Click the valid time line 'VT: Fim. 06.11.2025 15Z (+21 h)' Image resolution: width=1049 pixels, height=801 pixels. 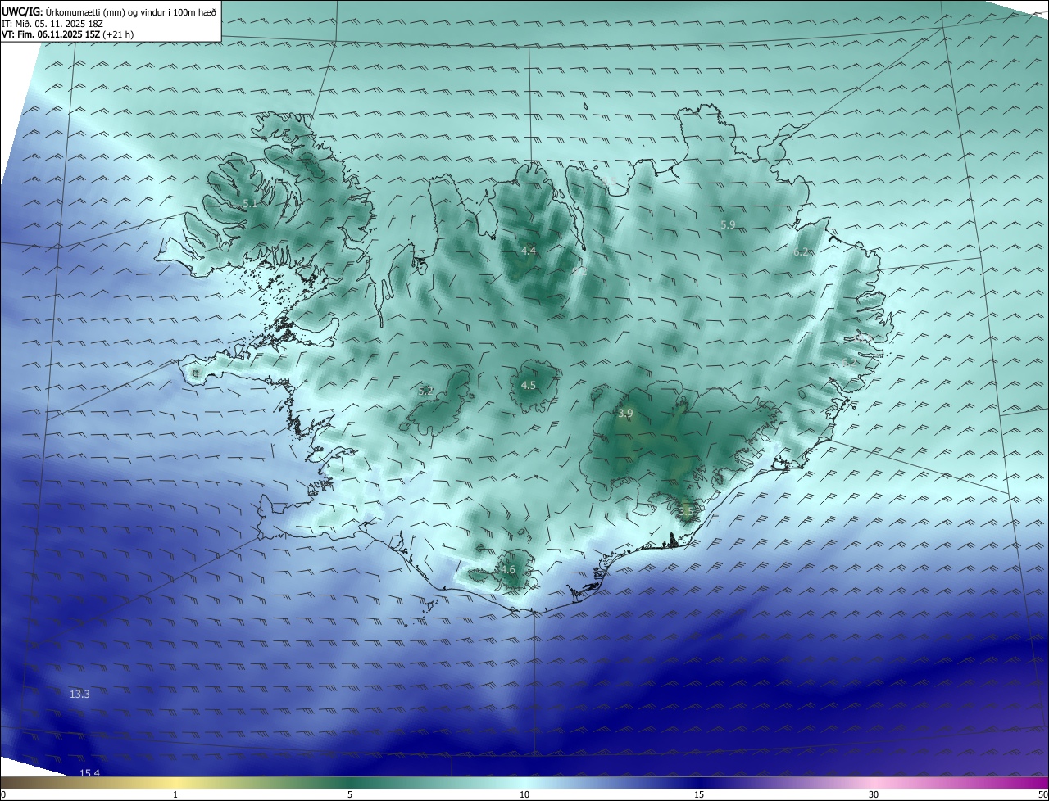coord(68,34)
